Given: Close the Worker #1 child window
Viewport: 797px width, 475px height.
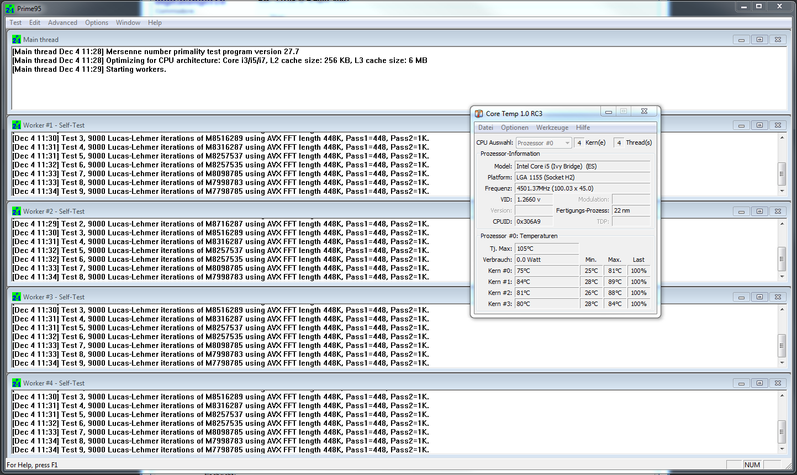Looking at the screenshot, I should [x=778, y=125].
